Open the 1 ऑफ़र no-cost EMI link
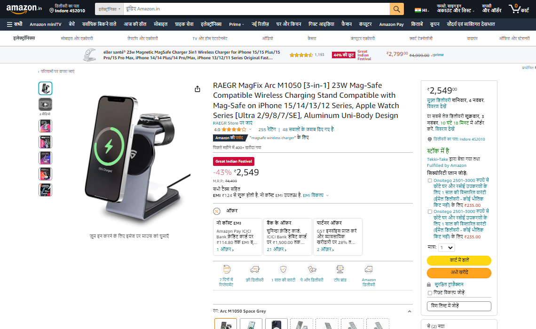The width and height of the screenshot is (536, 329). point(225,250)
